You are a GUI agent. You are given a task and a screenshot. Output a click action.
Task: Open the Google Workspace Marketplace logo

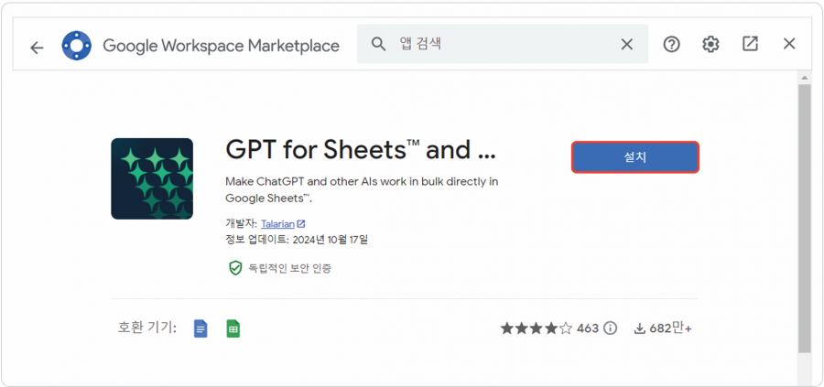coord(76,46)
